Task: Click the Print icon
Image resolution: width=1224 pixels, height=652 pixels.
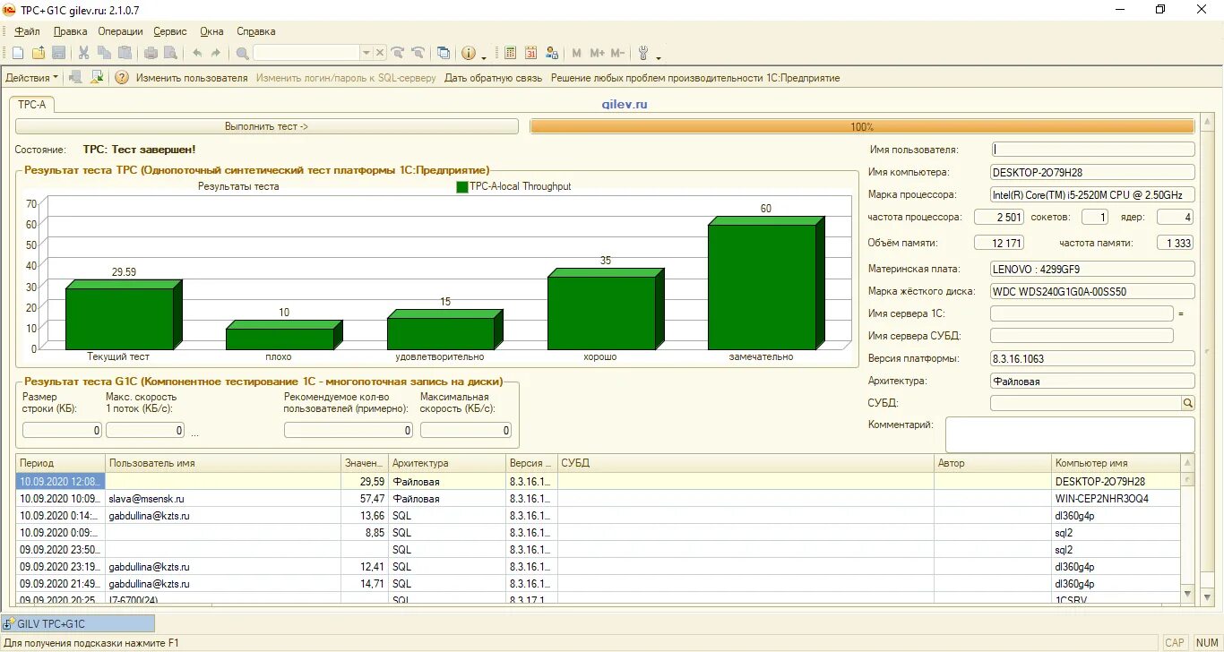Action: (x=151, y=53)
